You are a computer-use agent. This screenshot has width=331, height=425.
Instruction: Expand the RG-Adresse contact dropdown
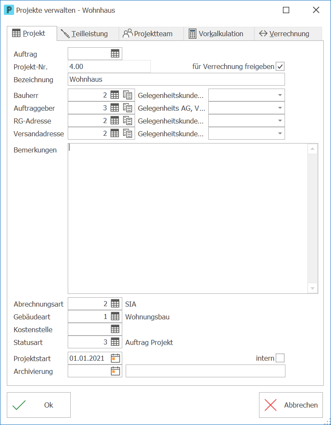click(279, 121)
